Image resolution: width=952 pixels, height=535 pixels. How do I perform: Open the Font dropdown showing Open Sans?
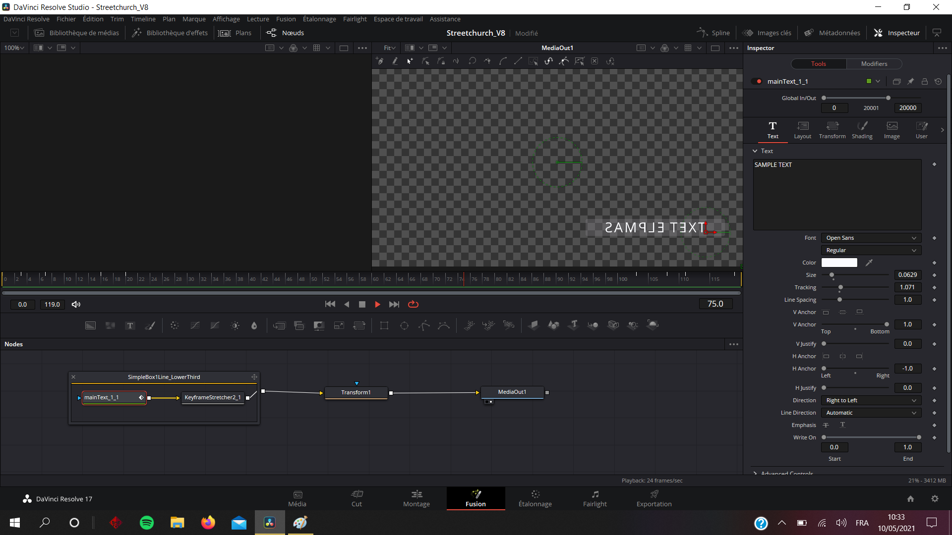[x=871, y=238]
